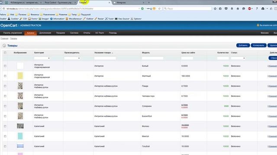The width and height of the screenshot is (277, 155).
Task: Open View Source in Web Developer toolbar
Action: point(122,19)
